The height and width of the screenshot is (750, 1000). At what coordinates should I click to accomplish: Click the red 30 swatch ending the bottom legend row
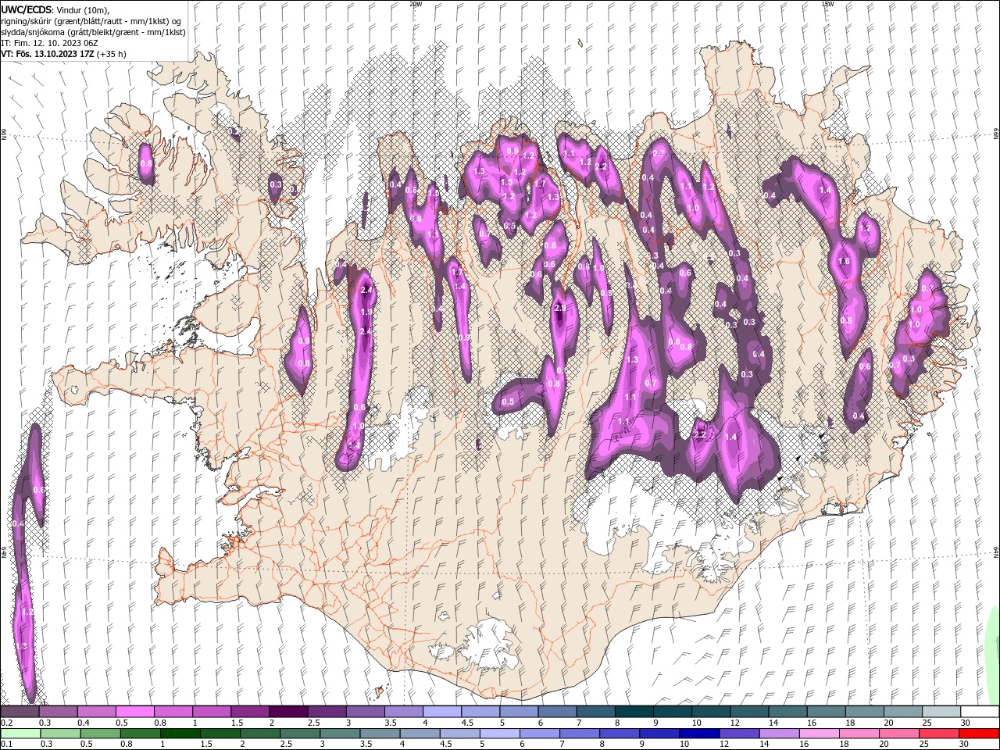pos(980,734)
